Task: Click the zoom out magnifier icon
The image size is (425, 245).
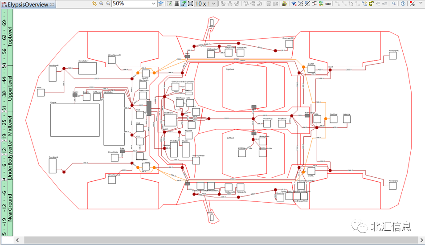Action: pyautogui.click(x=108, y=4)
